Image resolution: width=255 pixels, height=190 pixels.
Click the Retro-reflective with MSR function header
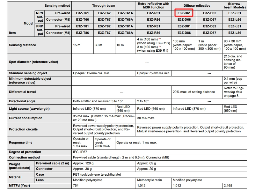(153, 5)
